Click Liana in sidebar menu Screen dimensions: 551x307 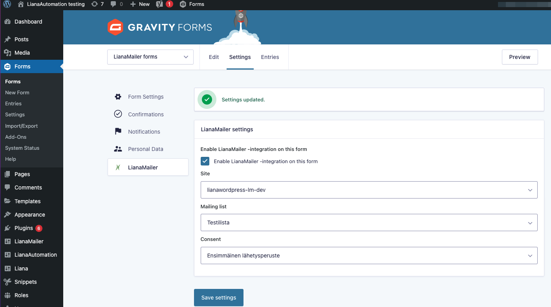click(21, 268)
